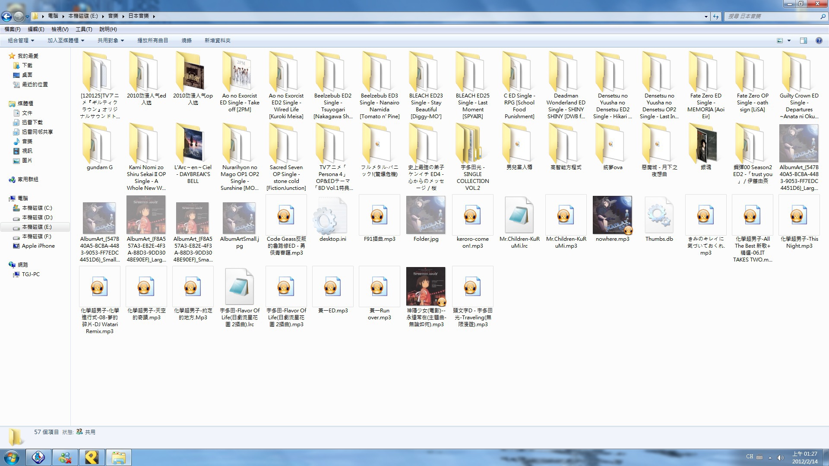Select Apple iPhone in navigation pane
Screen dimensions: 829x466
click(x=38, y=246)
